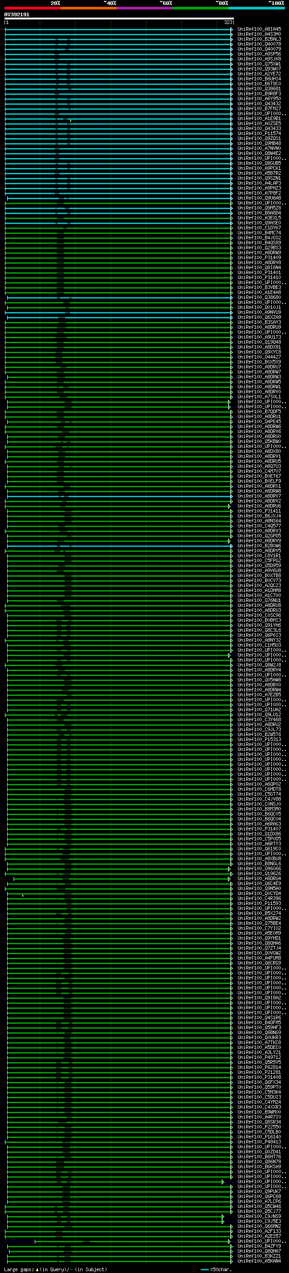This screenshot has height=1273, width=289.
Task: Select hit label UniRef100_A7EZB5
Action: tap(259, 695)
